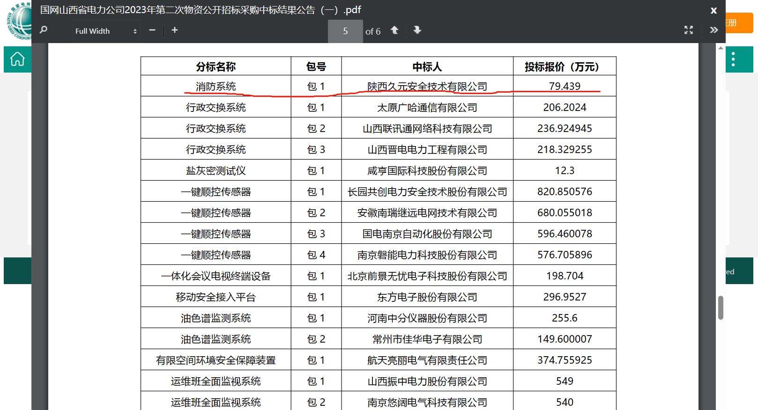The image size is (758, 410).
Task: Click the page number field showing 5
Action: 345,31
